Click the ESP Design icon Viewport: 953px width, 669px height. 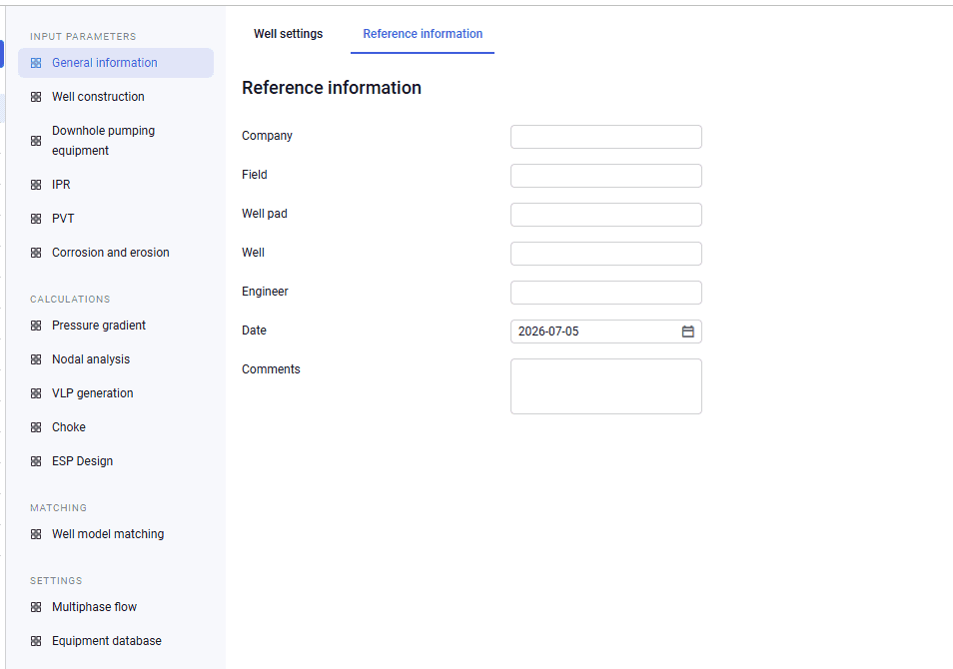[36, 461]
